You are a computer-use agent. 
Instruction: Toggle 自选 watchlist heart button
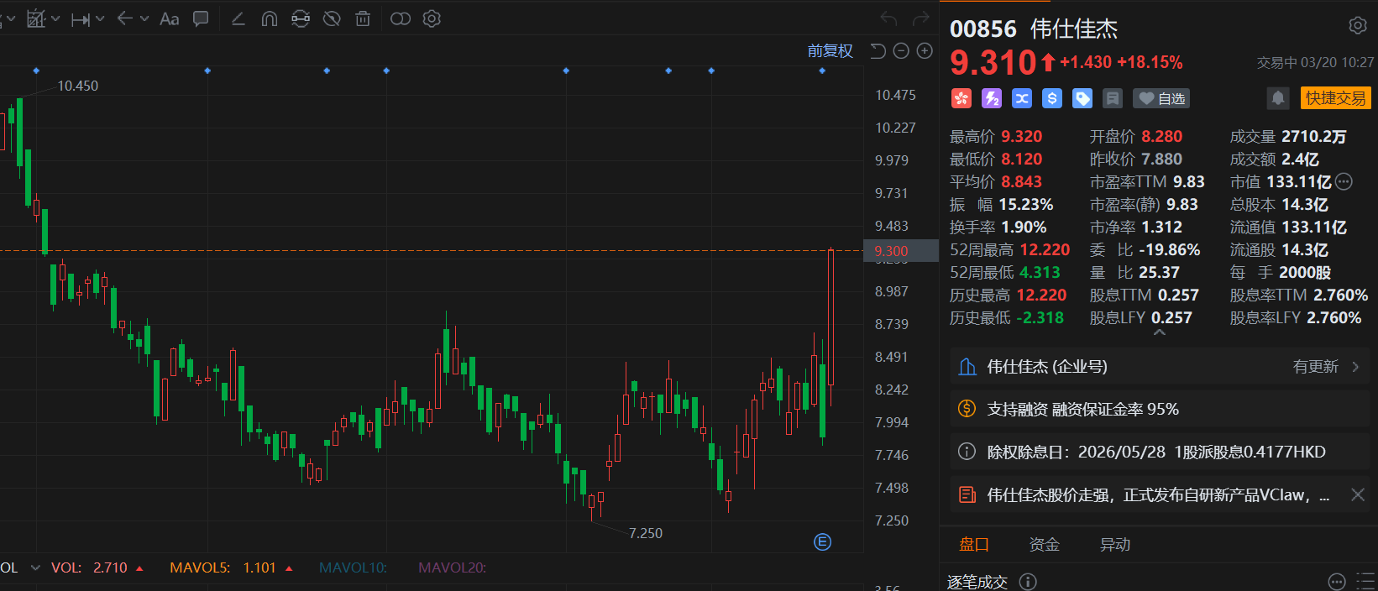pyautogui.click(x=1161, y=98)
